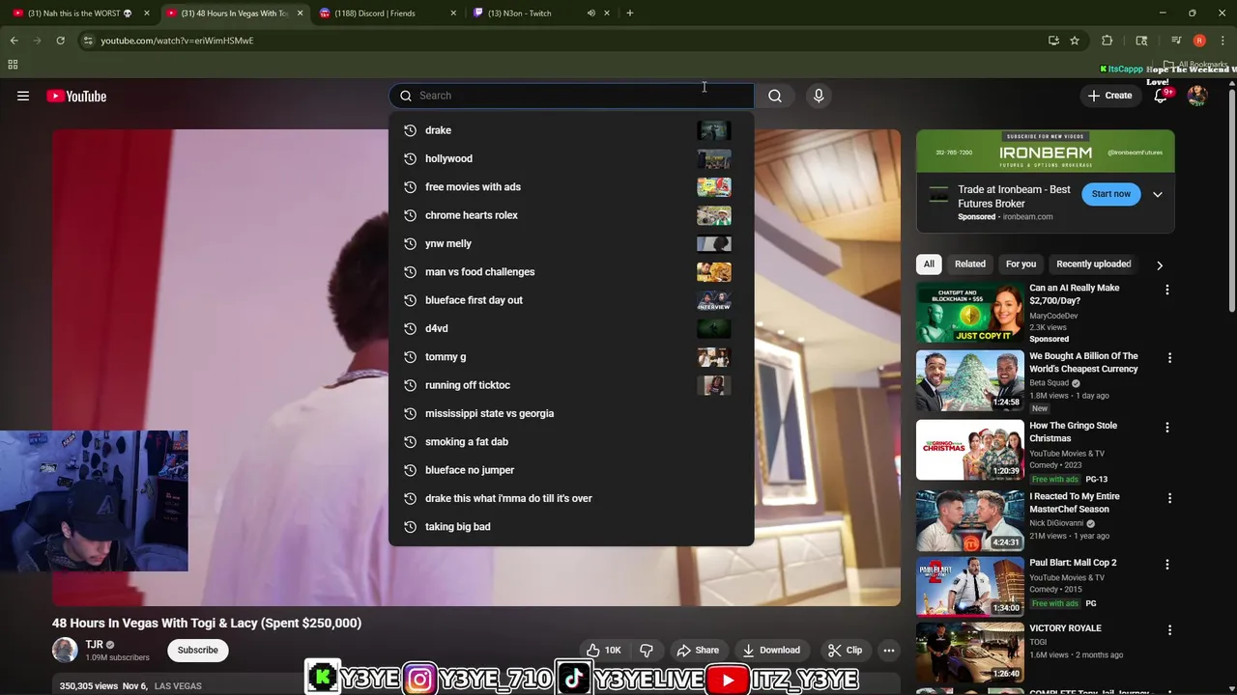Screen dimensions: 1237x695
Task: Choose 'free movies with ads' suggestion
Action: [x=570, y=186]
